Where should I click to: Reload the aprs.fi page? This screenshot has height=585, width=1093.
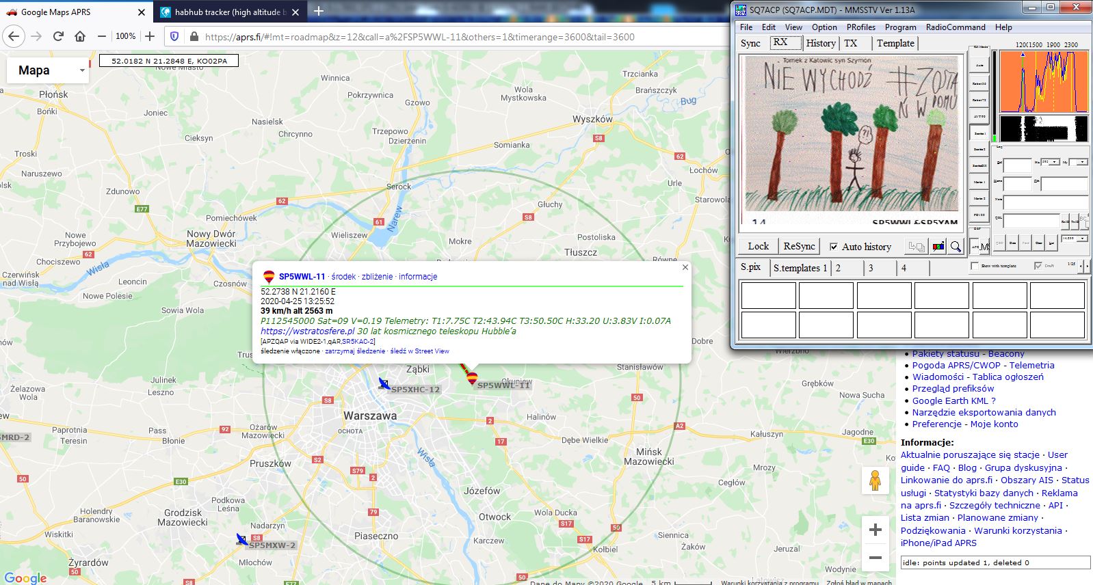(58, 36)
